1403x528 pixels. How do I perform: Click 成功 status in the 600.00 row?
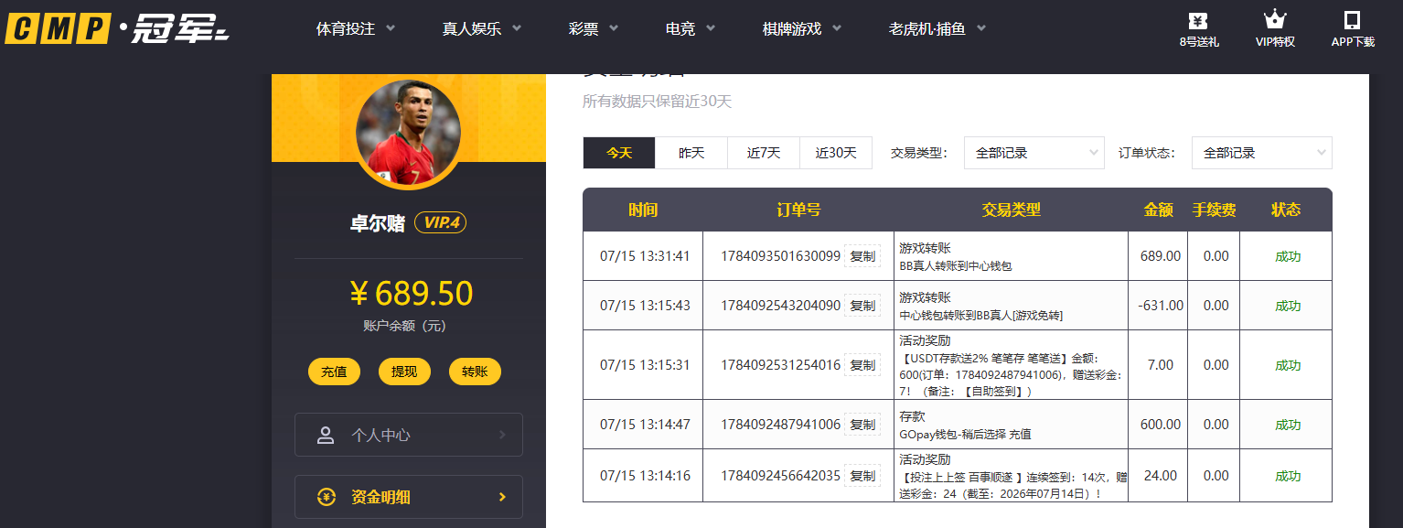[x=1288, y=425]
